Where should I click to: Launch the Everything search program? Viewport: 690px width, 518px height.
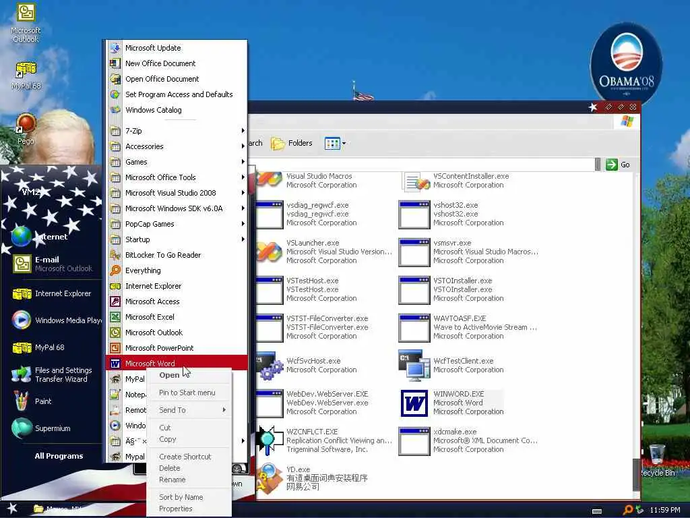click(x=176, y=270)
